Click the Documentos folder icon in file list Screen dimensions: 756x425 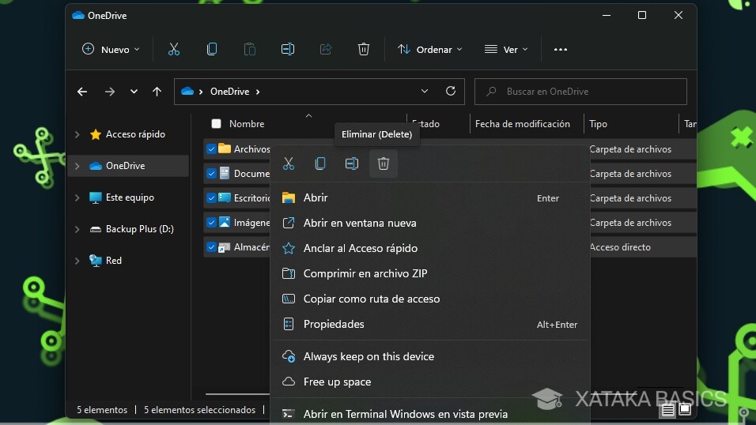225,173
